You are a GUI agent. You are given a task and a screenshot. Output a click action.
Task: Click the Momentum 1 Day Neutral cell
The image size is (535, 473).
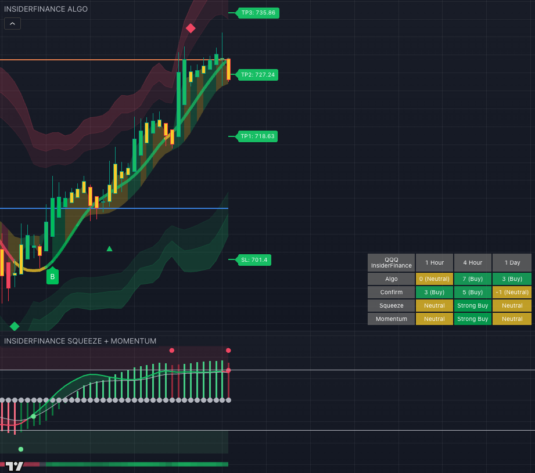tap(512, 319)
